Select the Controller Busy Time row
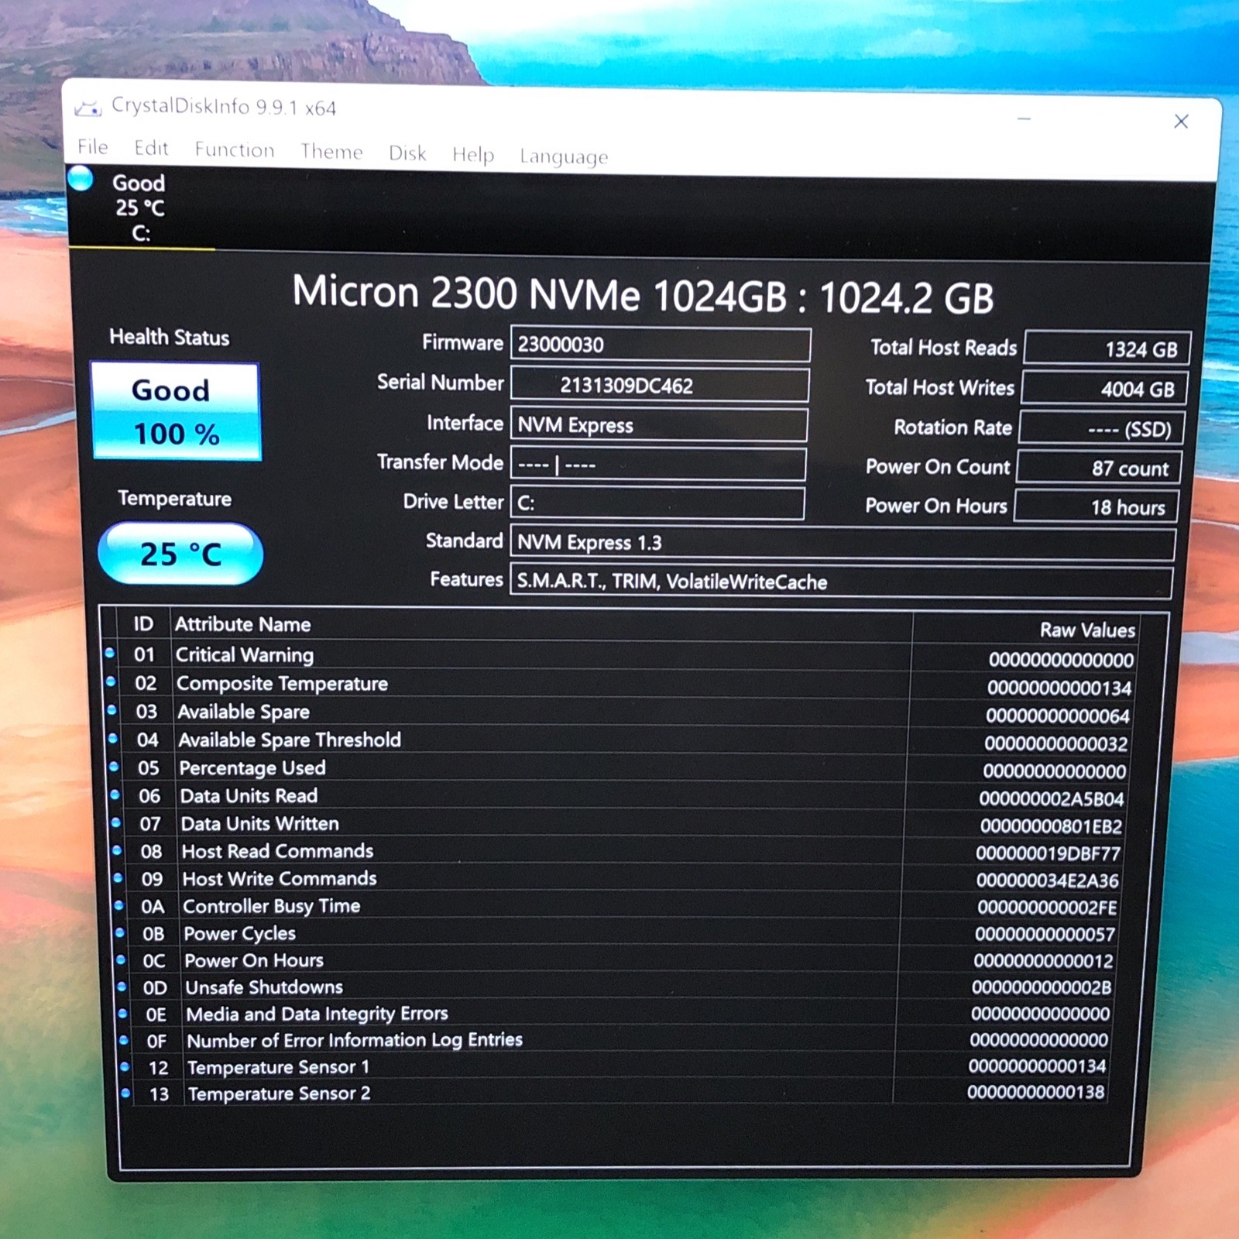The width and height of the screenshot is (1239, 1239). click(618, 906)
